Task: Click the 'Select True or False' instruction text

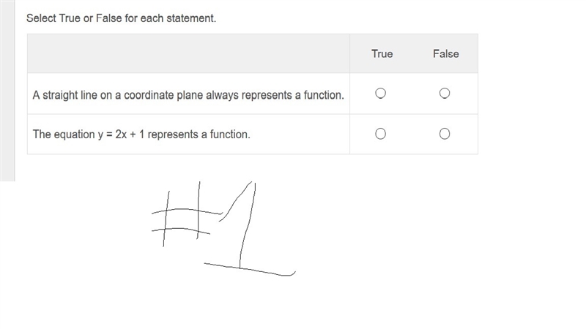Action: click(x=121, y=18)
